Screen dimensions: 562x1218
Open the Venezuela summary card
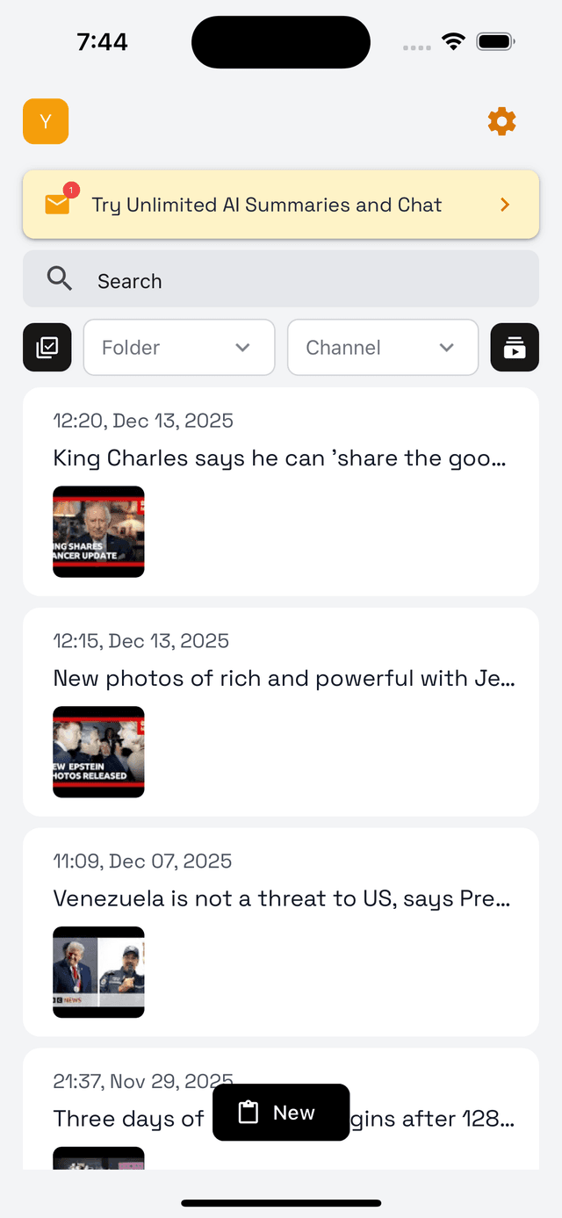coord(281,931)
